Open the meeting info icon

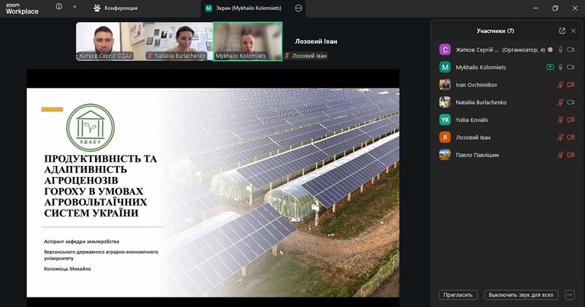[59, 7]
